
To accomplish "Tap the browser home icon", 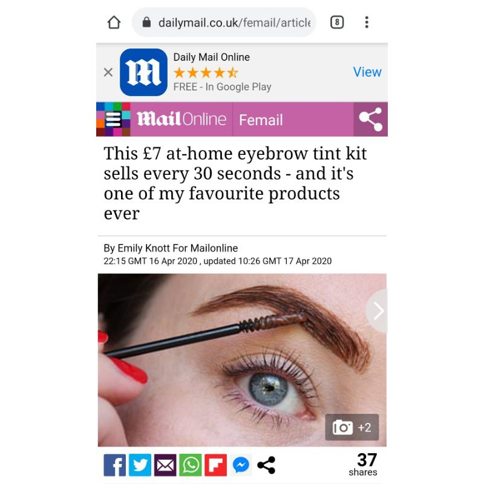I will pyautogui.click(x=114, y=22).
